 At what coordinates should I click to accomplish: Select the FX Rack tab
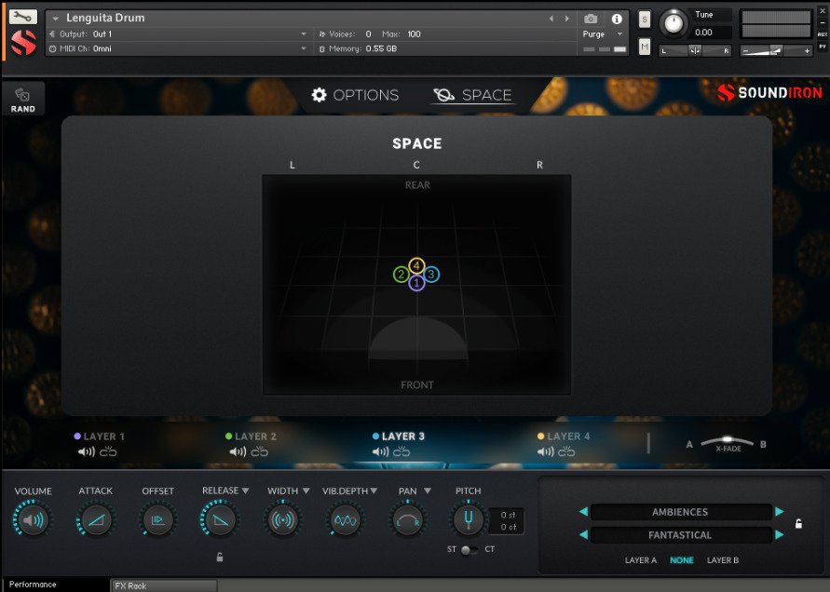(163, 585)
